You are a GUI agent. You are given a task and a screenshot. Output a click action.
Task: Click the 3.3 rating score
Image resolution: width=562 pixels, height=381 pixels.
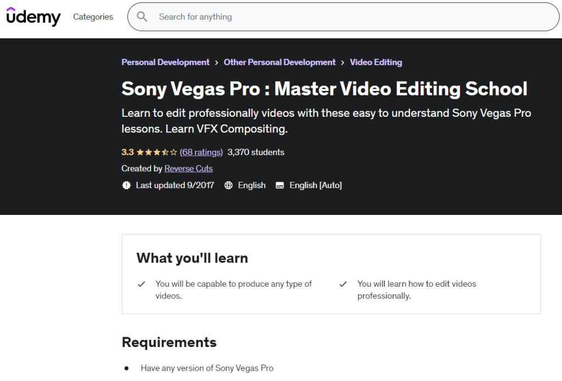point(128,152)
